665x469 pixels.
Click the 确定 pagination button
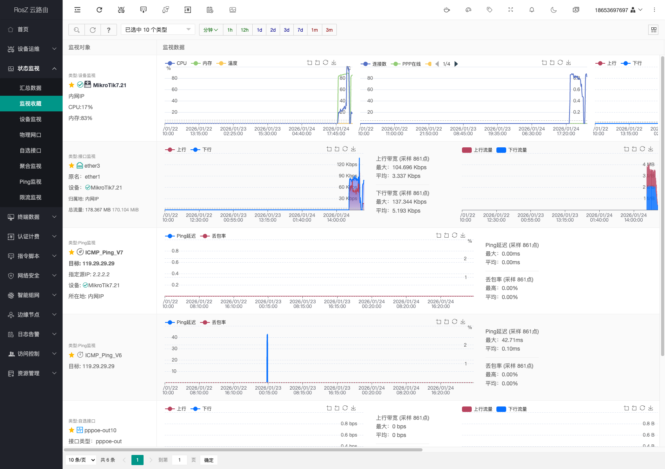209,460
